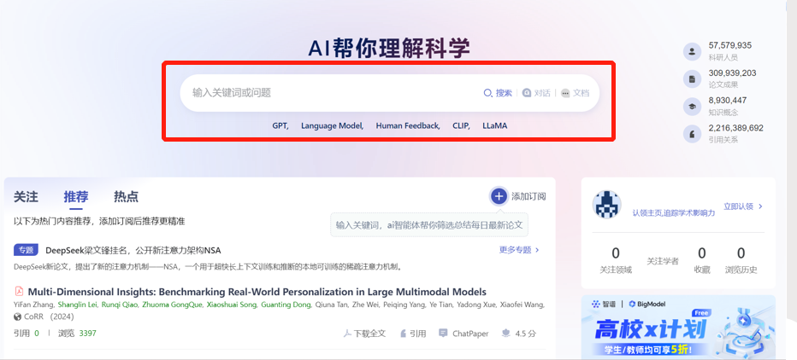Screen dimensions: 797x360
Task: Open ChatPaper for the listed paper
Action: pos(463,334)
